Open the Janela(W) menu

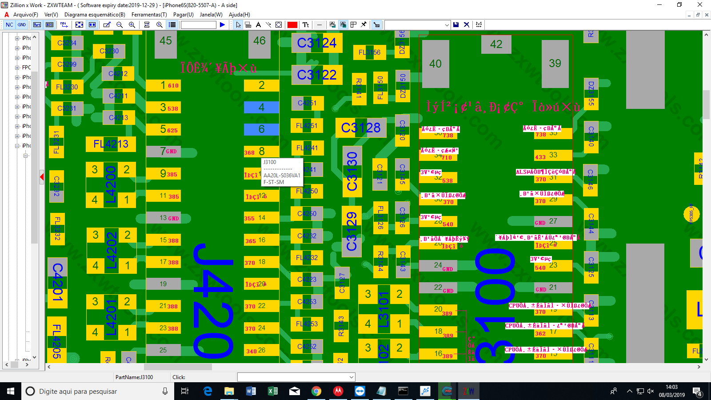point(211,15)
